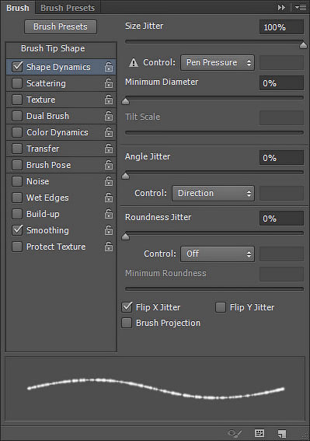Select the Brush Tip Shape section

tap(53, 48)
